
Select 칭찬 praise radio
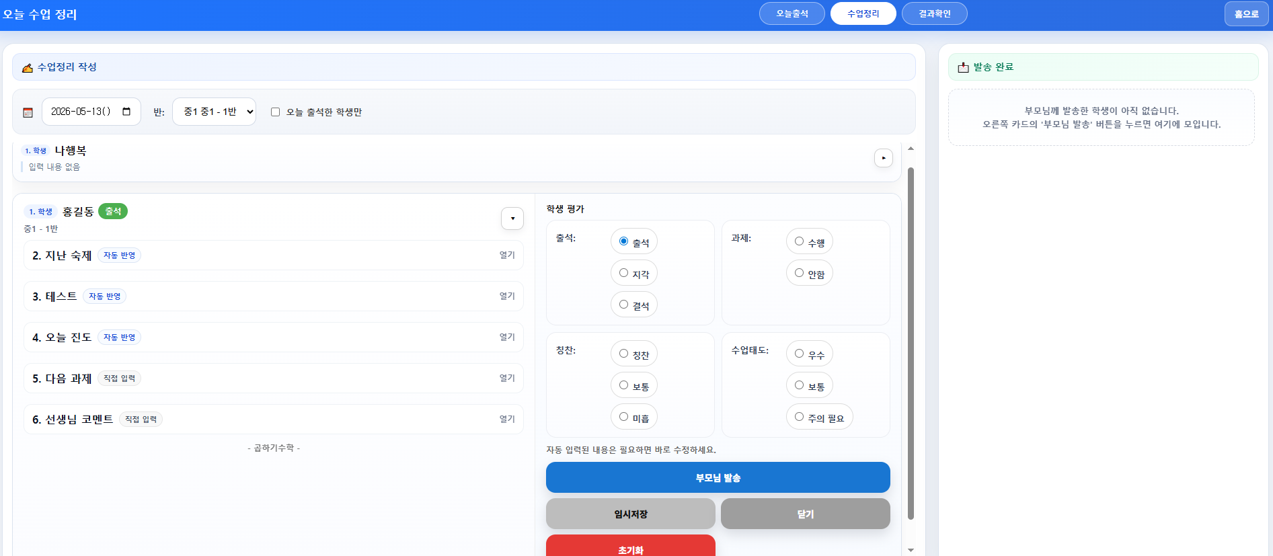(x=623, y=354)
